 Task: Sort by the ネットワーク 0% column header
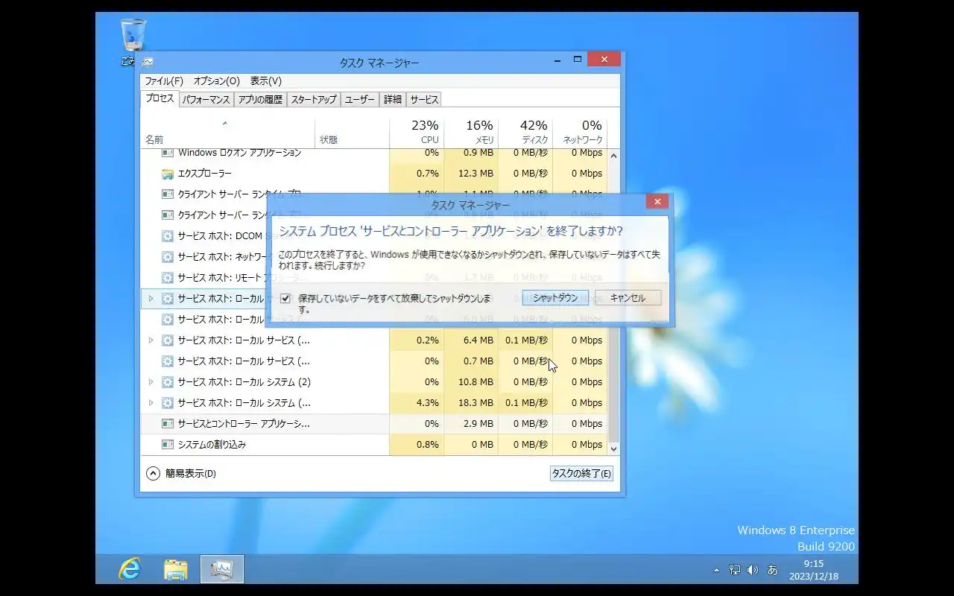[580, 133]
